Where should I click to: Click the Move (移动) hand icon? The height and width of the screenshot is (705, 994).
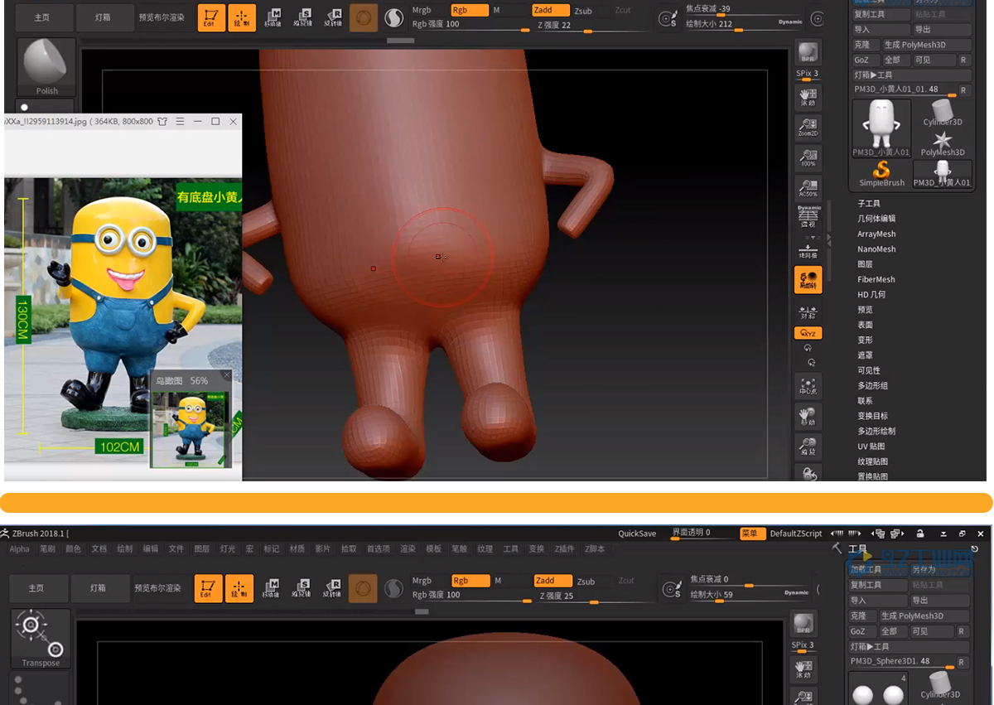click(808, 416)
